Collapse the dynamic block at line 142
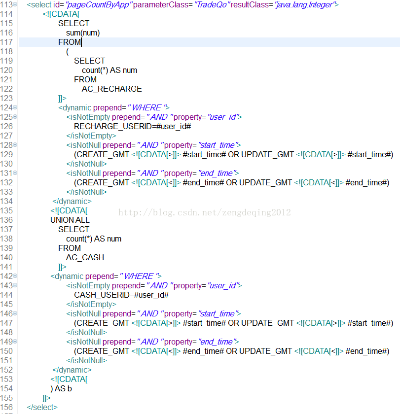The width and height of the screenshot is (400, 414). pos(15,276)
